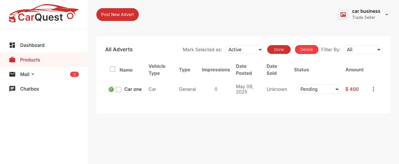Click the red mail badge showing 3

[x=74, y=74]
